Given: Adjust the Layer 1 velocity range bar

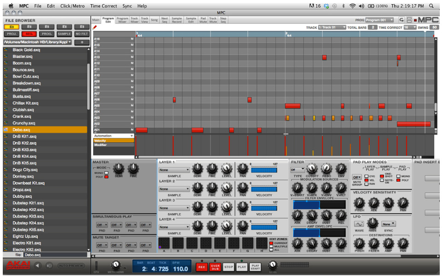Looking at the screenshot, I should tap(264, 169).
